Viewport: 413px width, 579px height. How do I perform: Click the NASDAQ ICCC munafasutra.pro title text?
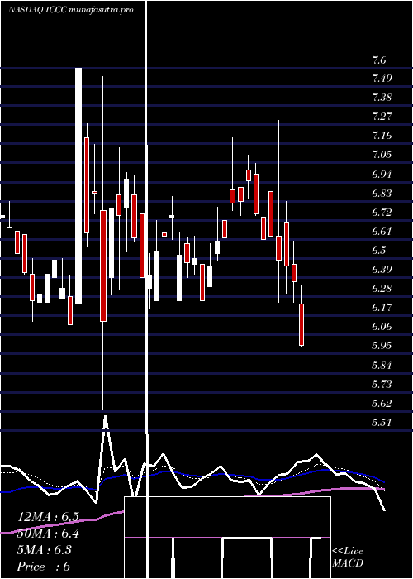70,10
